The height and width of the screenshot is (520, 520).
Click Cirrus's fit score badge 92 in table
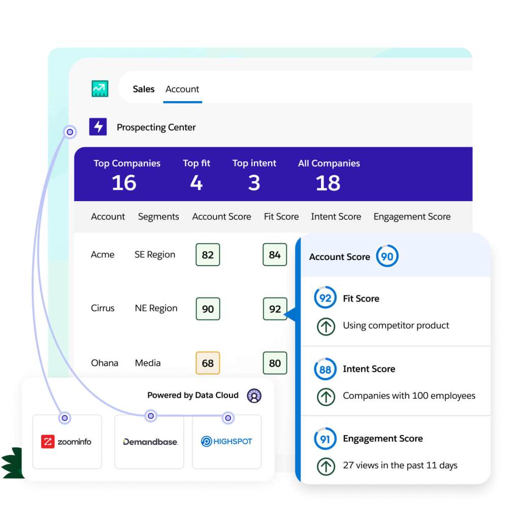[275, 309]
